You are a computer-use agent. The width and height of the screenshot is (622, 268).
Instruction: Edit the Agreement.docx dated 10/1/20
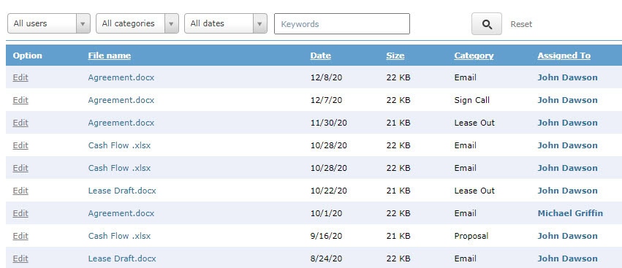pos(20,213)
